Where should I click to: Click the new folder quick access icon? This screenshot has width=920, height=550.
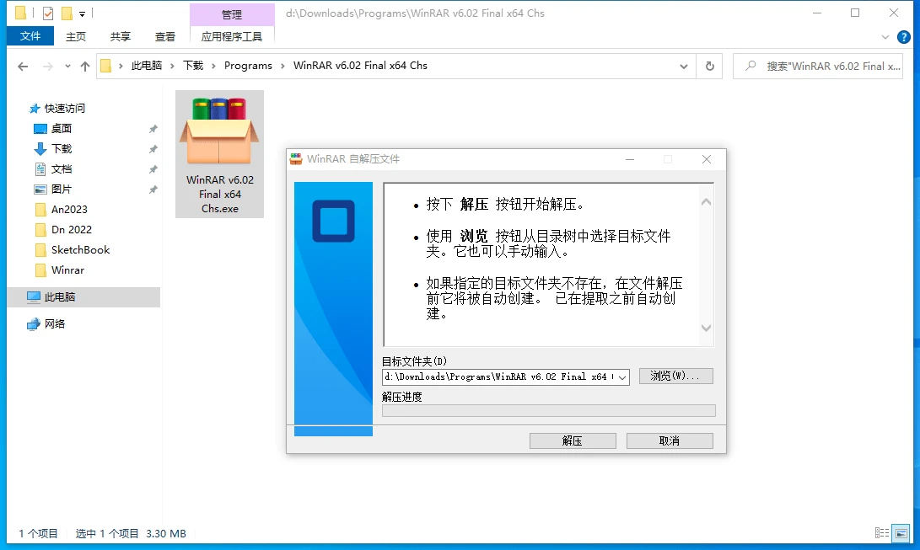[67, 13]
